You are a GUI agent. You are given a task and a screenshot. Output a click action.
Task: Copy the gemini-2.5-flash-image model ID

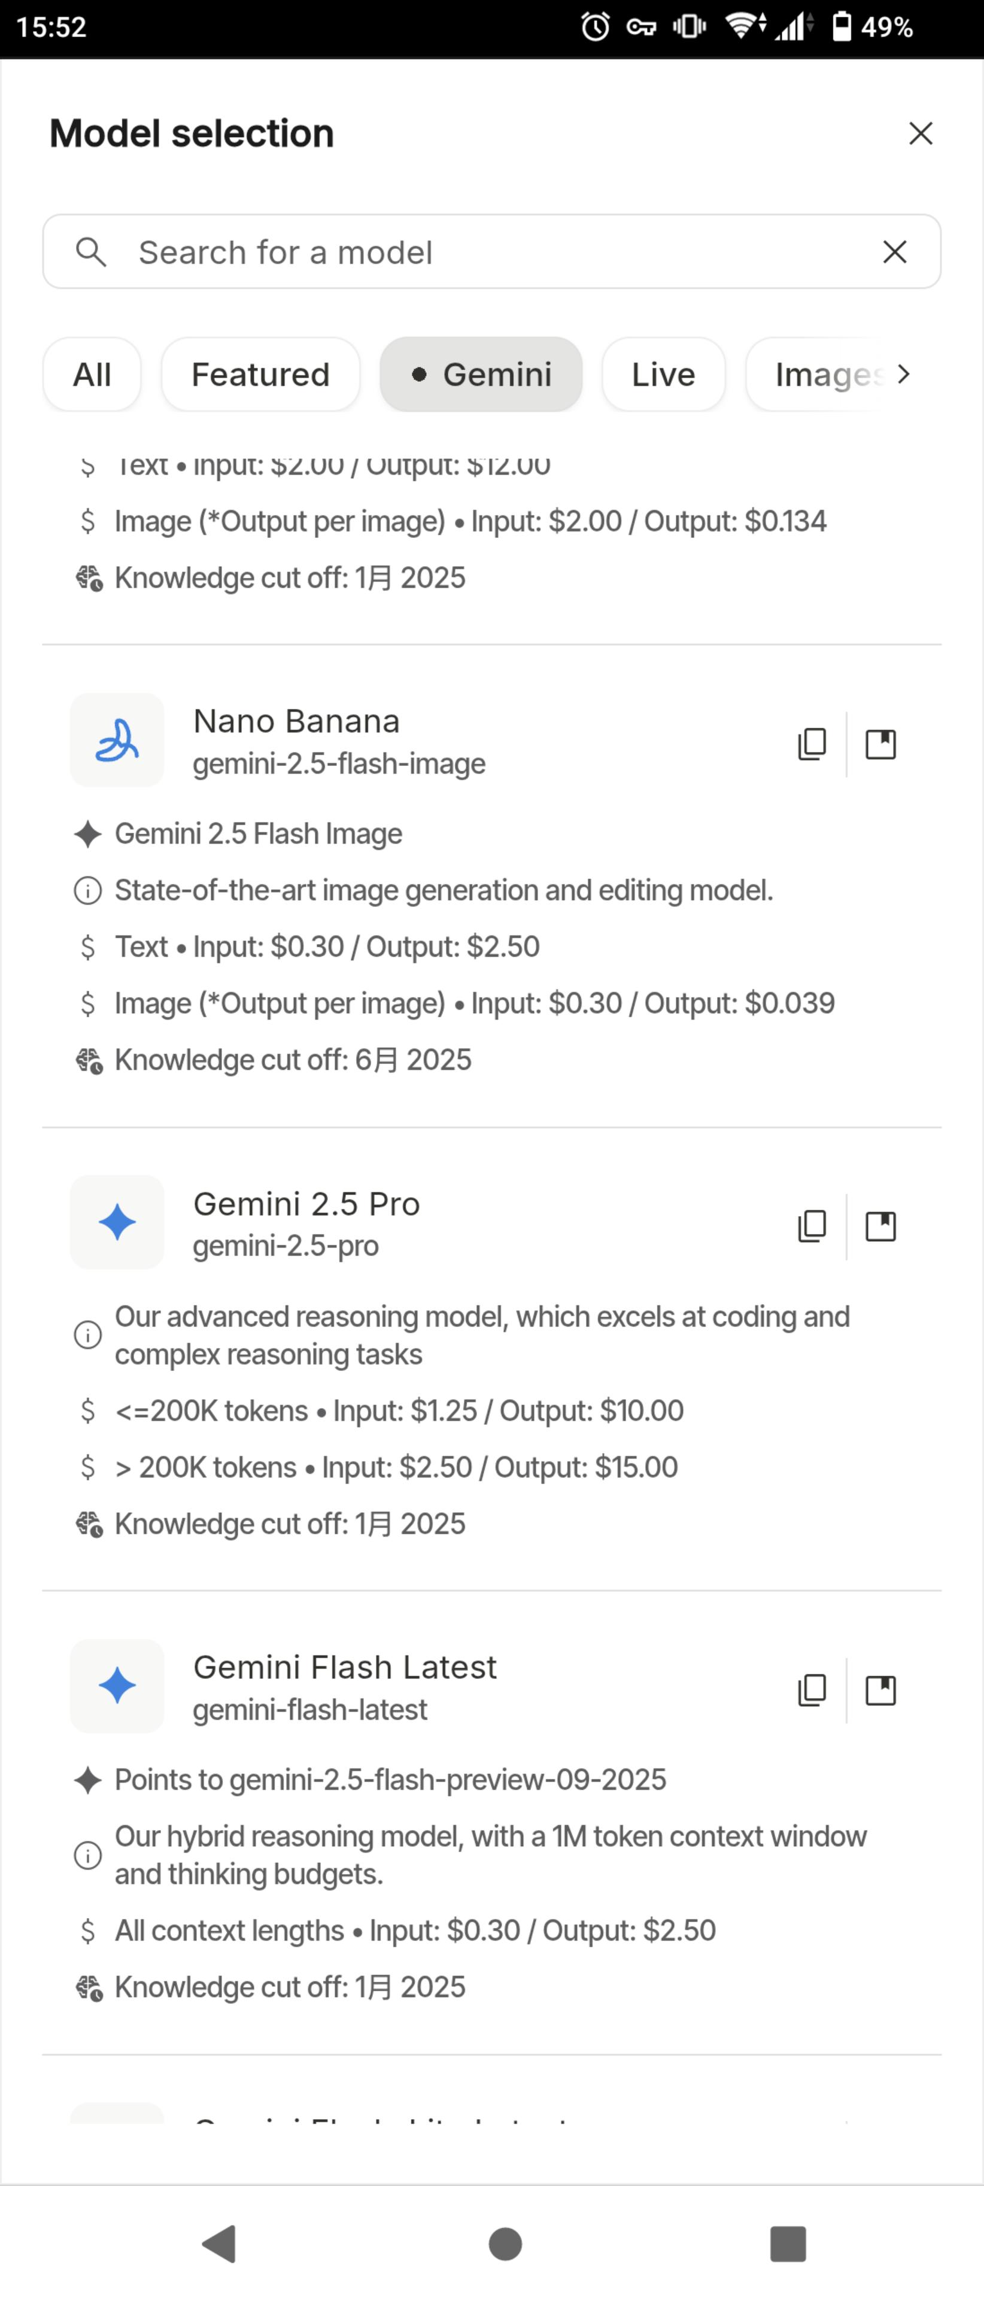[x=811, y=744]
